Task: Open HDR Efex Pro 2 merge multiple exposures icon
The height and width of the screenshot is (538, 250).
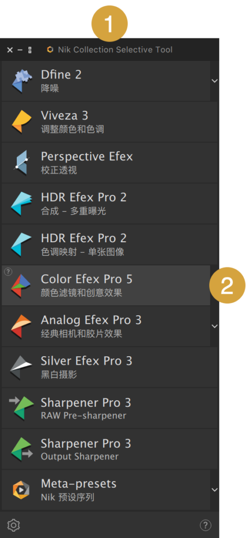Action: click(x=21, y=204)
